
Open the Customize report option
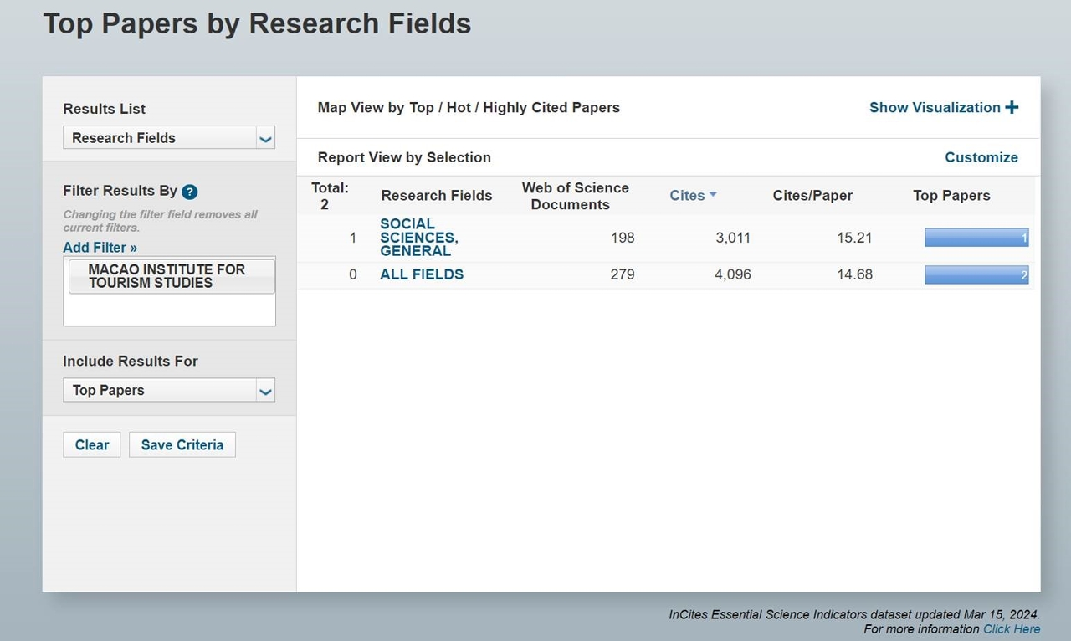coord(981,157)
